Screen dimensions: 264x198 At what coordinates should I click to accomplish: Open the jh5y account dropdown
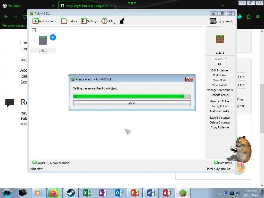tap(221, 21)
